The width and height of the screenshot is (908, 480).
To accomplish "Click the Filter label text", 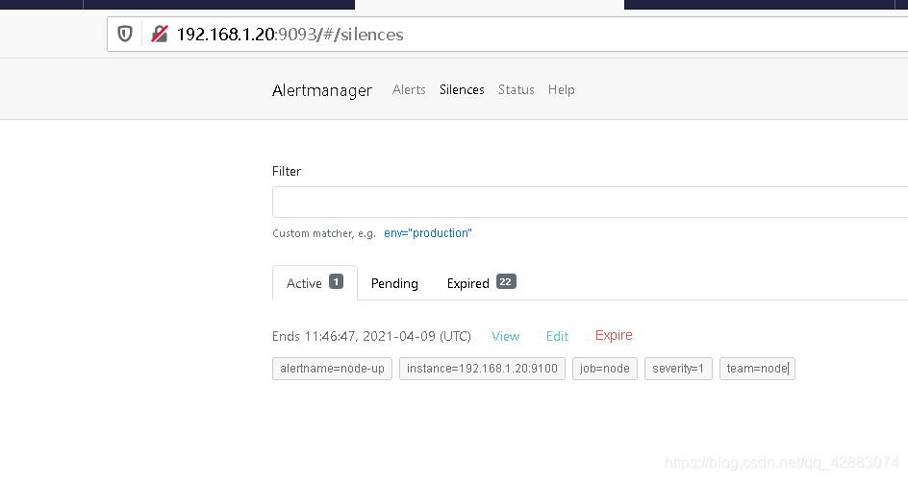I will (x=287, y=171).
